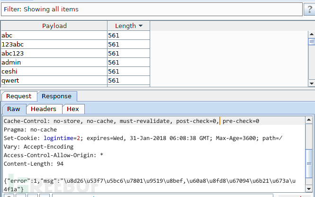Click the 561 length cell of the ceshi row
315x197 pixels.
pos(129,71)
